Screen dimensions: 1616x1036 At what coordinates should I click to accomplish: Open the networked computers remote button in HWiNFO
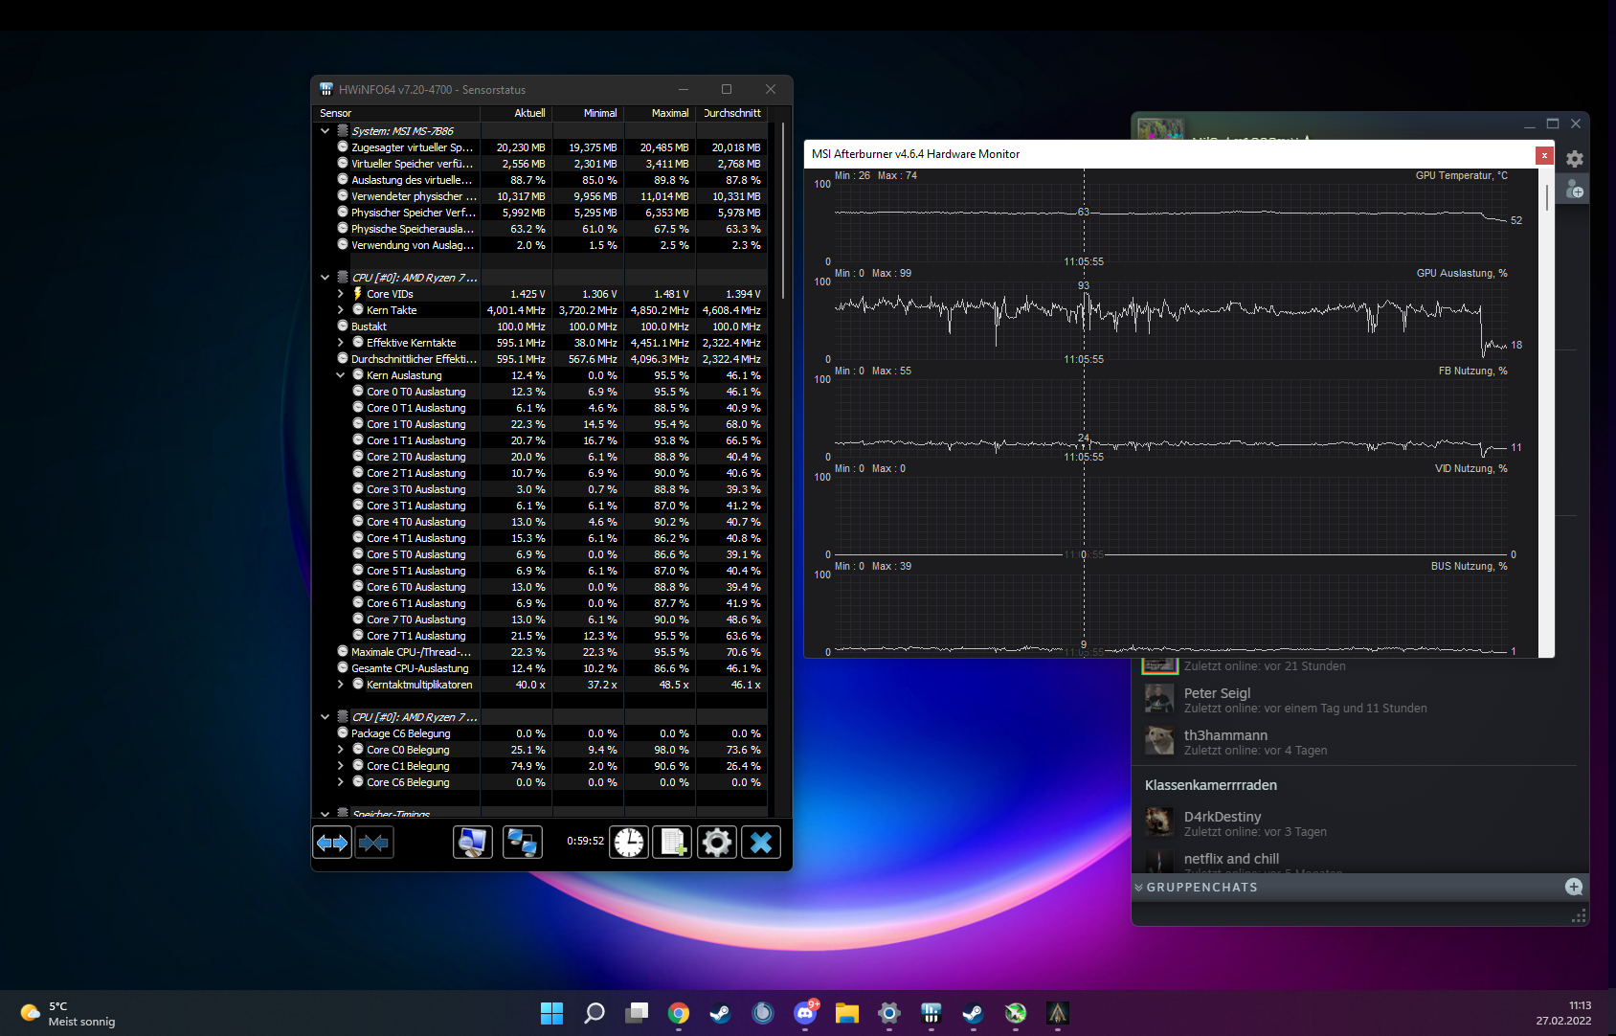523,843
